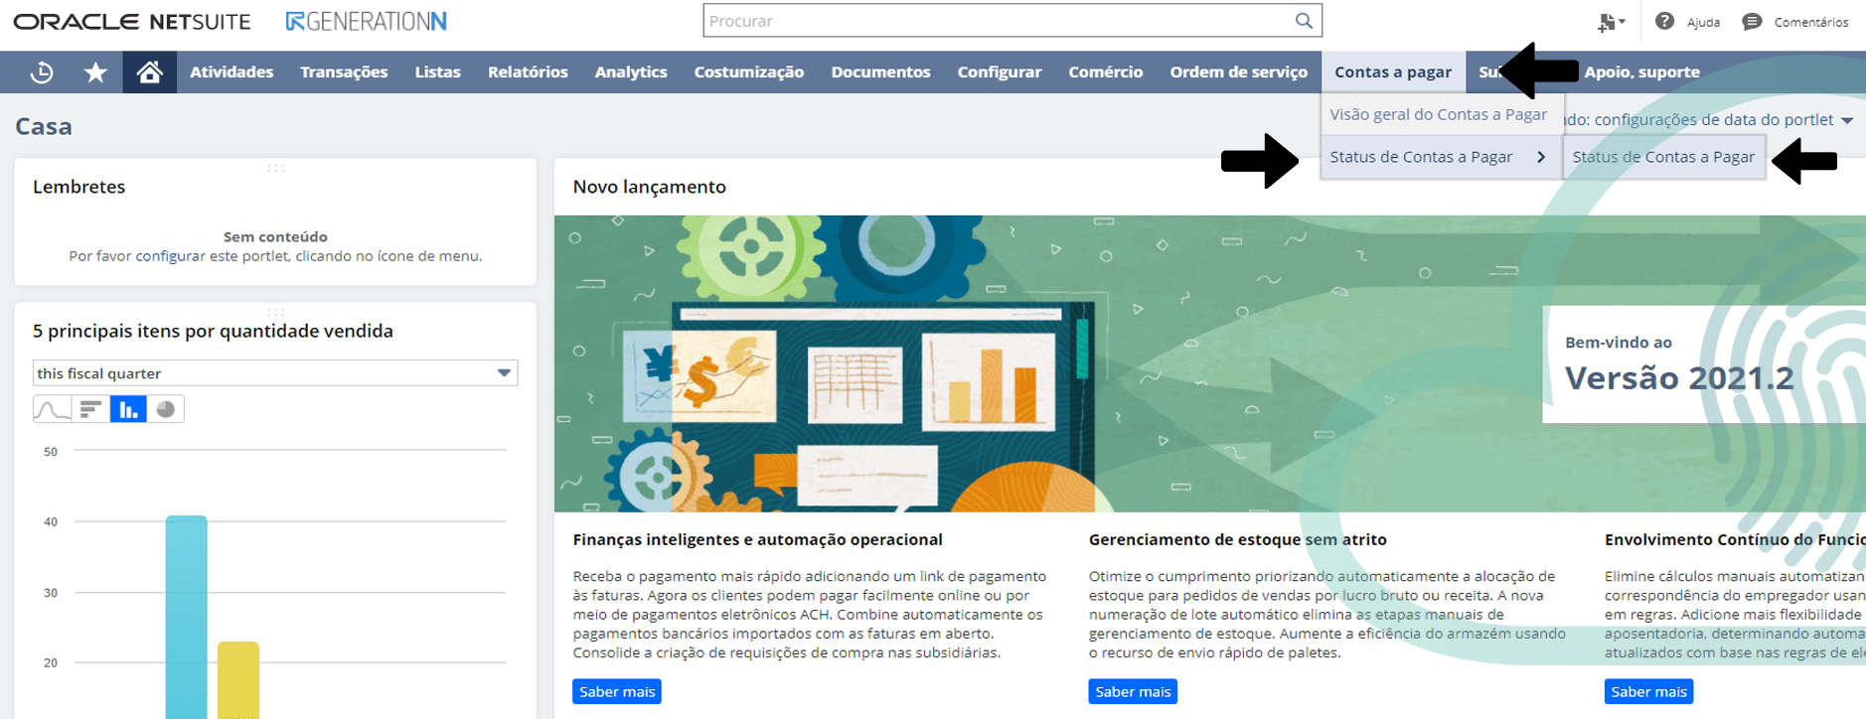The width and height of the screenshot is (1866, 719).
Task: Click the Gerenciamento de estoque sem atrito heading
Action: click(1237, 539)
